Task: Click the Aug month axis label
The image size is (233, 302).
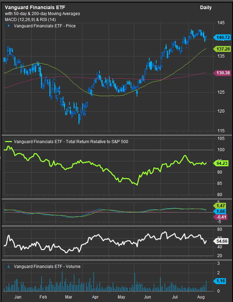Action: tap(201, 297)
